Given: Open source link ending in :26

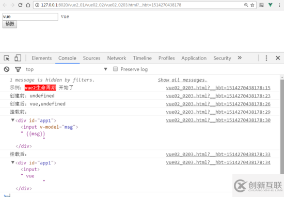Looking at the screenshot, I should (218, 104).
